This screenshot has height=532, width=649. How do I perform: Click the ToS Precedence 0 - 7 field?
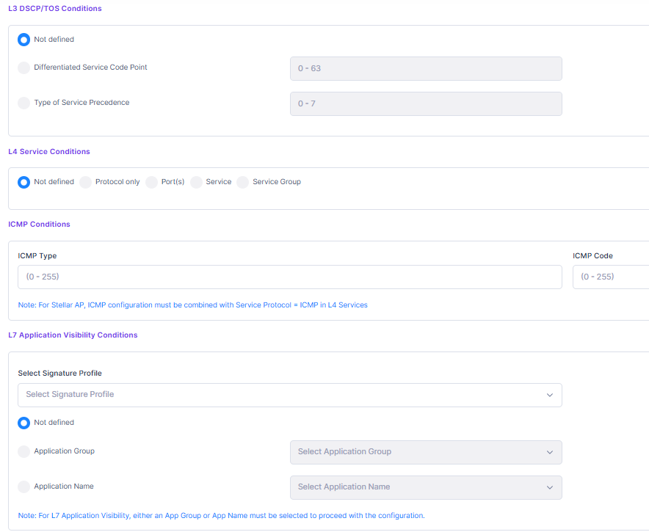tap(426, 103)
